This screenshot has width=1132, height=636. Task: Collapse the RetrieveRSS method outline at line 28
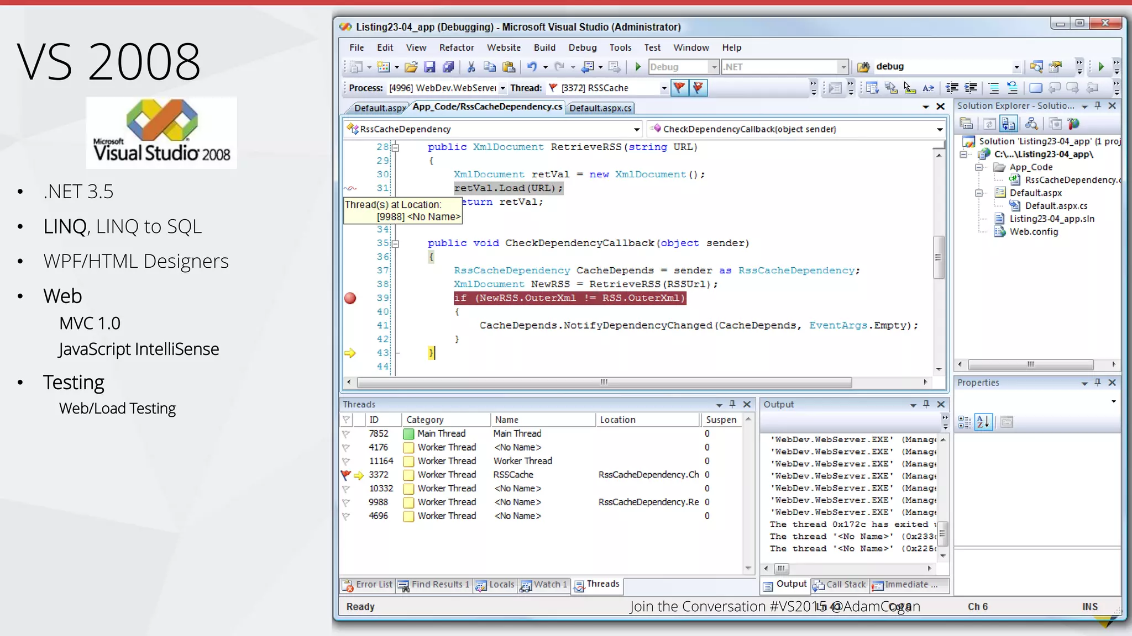click(x=395, y=147)
